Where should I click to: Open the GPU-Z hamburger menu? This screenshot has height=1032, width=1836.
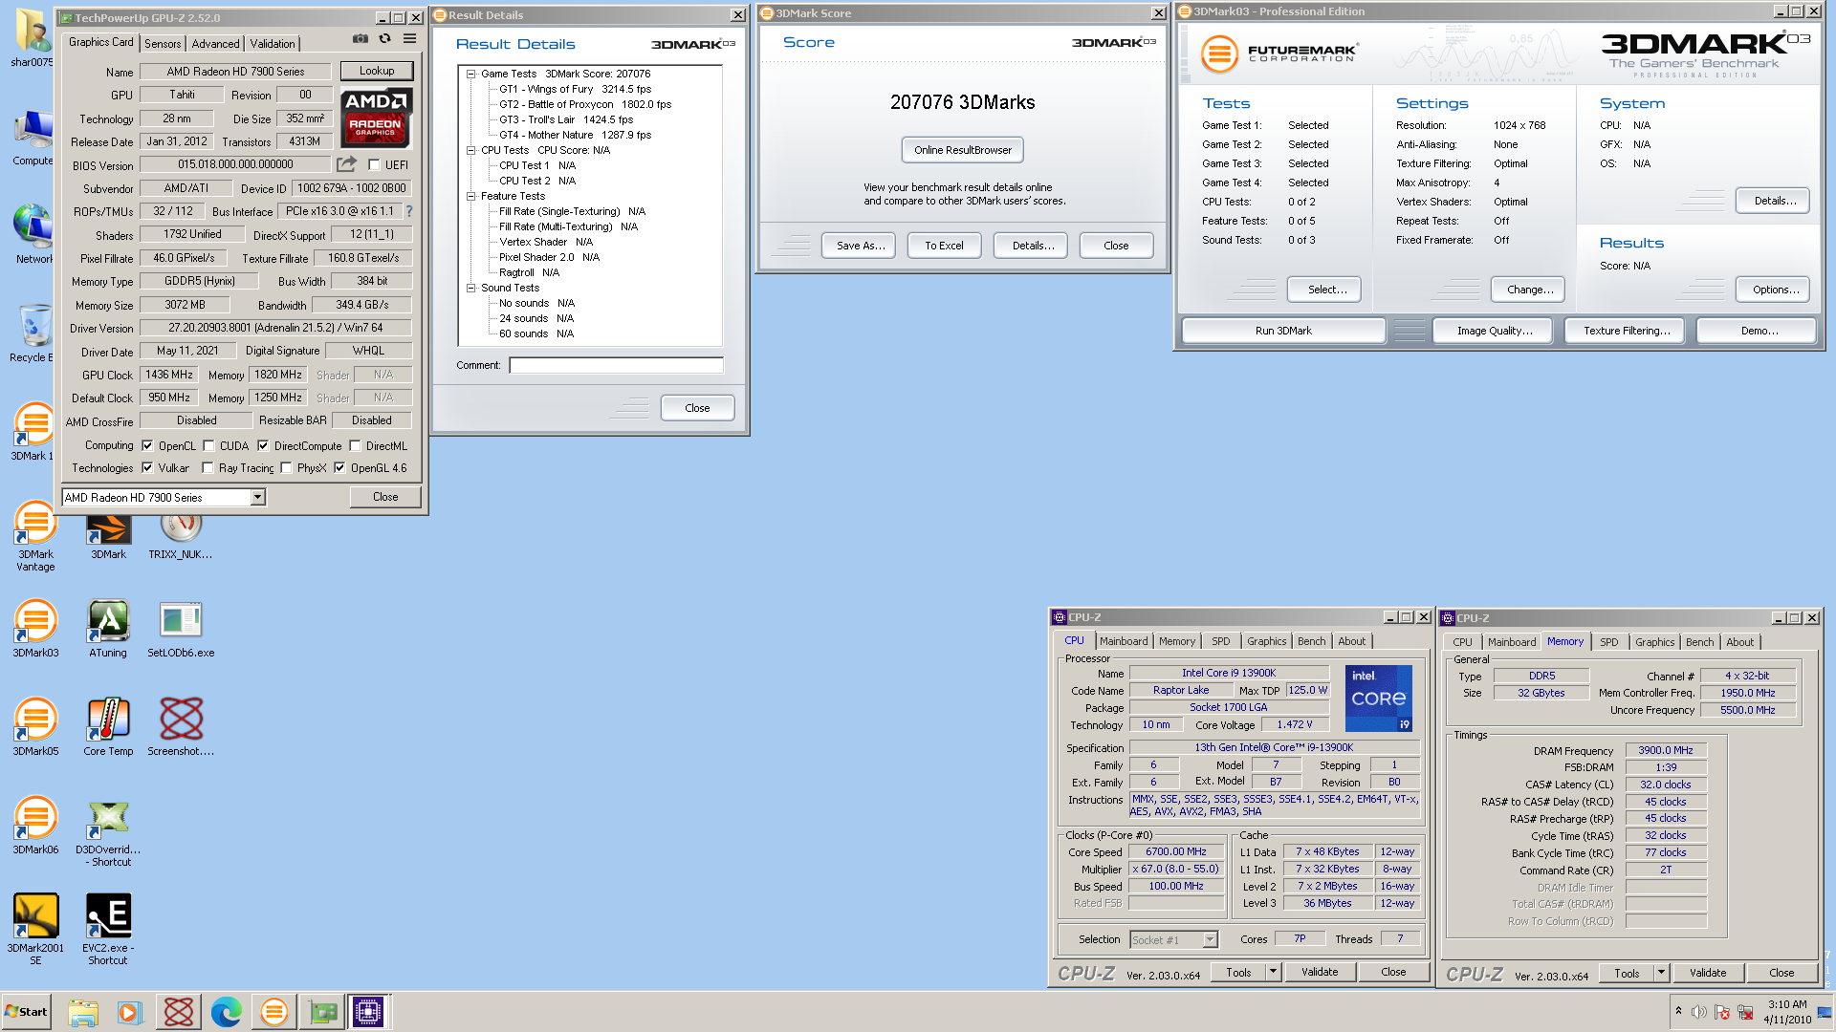[409, 39]
